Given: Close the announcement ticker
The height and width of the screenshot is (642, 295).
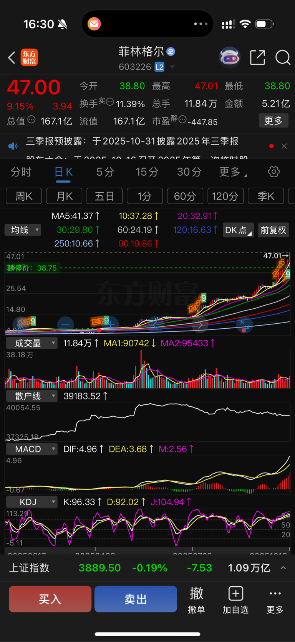Looking at the screenshot, I should pos(284,146).
